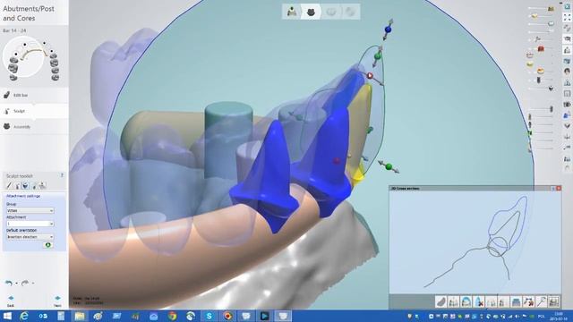Open Chrome from taskbar
The image size is (573, 322).
click(x=172, y=316)
